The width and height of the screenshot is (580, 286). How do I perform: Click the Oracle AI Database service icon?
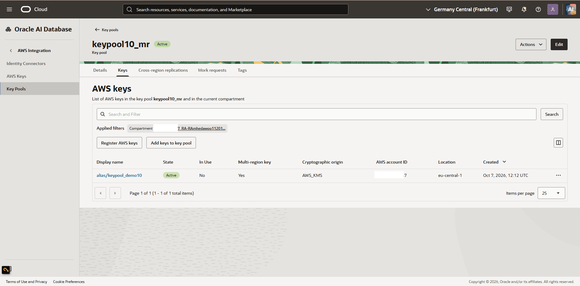coord(8,29)
